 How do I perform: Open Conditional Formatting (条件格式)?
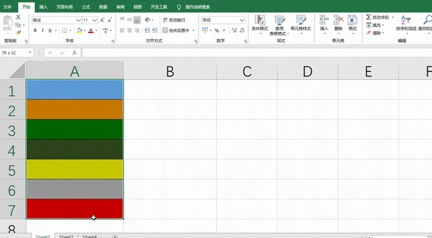tap(260, 25)
